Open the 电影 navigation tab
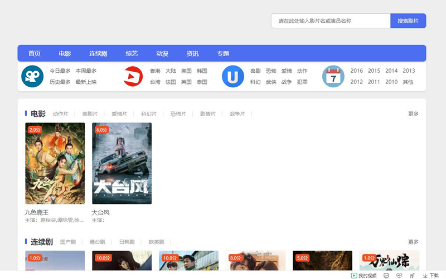The image size is (446, 279). coord(65,53)
